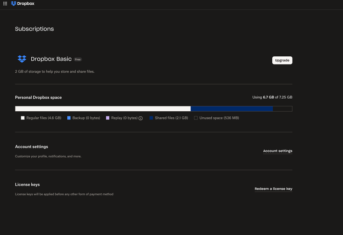Click the Dropbox Basic plan logo icon
343x235 pixels.
click(22, 59)
